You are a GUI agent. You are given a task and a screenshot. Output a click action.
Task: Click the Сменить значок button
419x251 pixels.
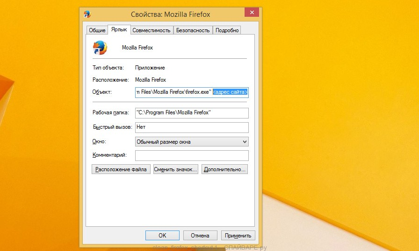[176, 169]
